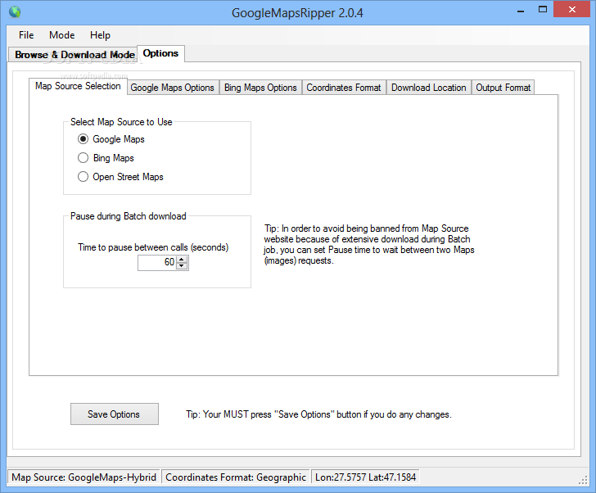Click the batch download ban tip text
Screen dimensions: 596x493
[369, 244]
